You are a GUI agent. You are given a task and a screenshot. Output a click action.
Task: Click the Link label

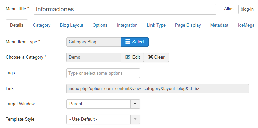(x=10, y=88)
